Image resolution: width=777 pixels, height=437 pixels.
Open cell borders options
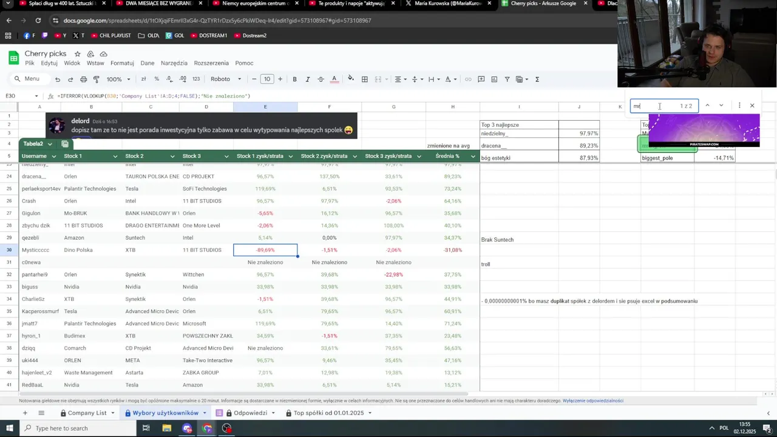364,79
